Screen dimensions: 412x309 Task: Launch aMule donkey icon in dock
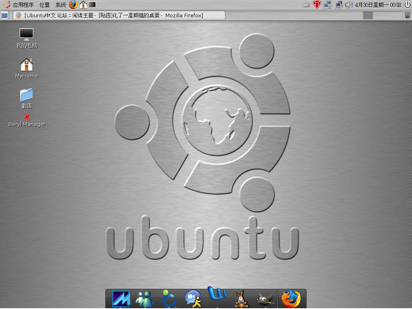pos(241,299)
